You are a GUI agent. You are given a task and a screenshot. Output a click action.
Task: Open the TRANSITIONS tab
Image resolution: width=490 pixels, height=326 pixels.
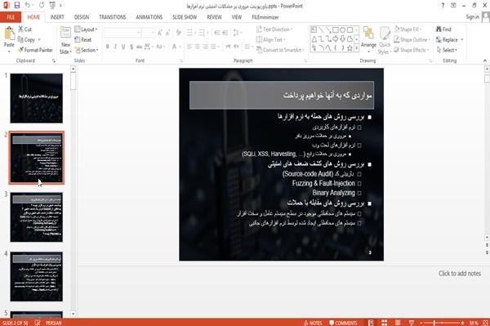coord(113,17)
